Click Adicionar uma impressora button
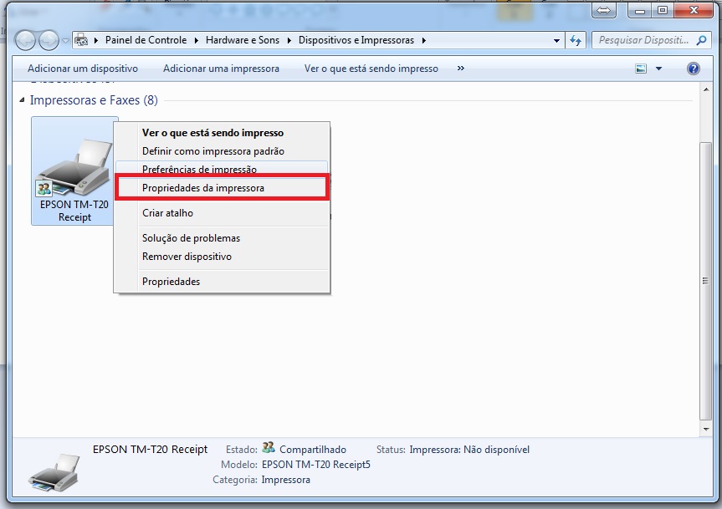This screenshot has height=509, width=722. pyautogui.click(x=221, y=69)
